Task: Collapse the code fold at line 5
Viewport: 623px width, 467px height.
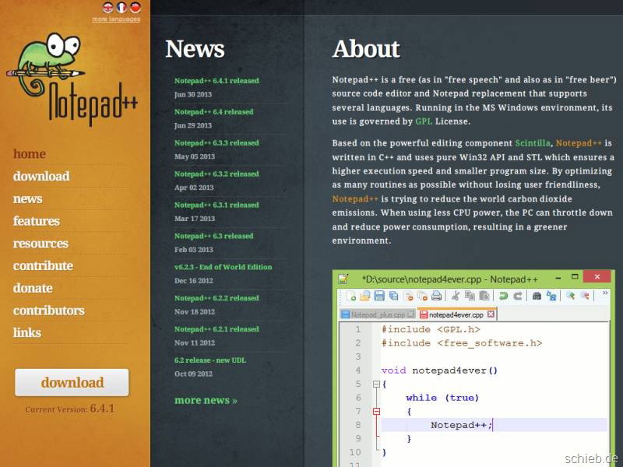Action: (376, 384)
